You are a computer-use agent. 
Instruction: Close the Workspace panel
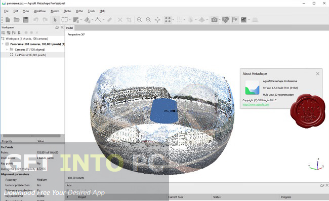tap(62, 27)
